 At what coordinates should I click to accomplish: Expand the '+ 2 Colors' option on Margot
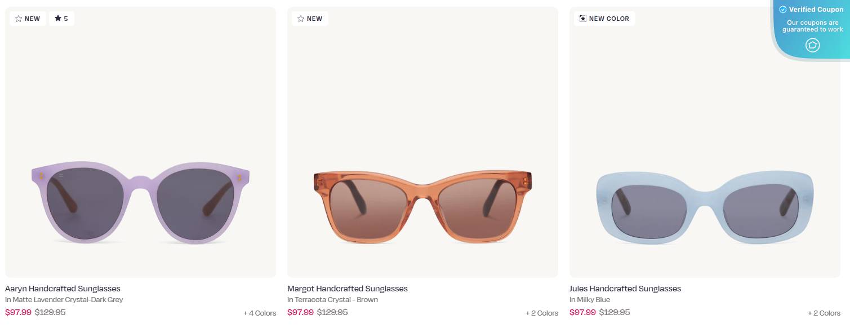(541, 313)
